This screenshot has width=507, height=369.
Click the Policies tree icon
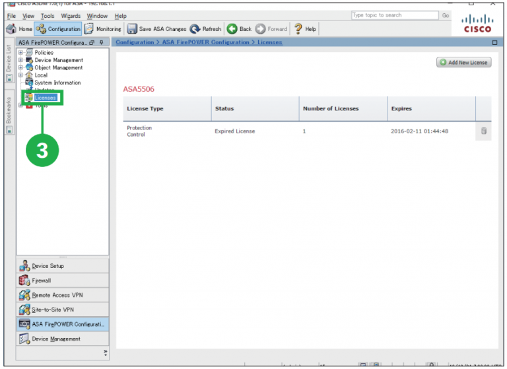point(29,52)
